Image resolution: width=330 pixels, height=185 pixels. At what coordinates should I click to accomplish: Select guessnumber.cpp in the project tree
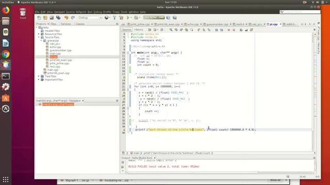[x=61, y=50]
